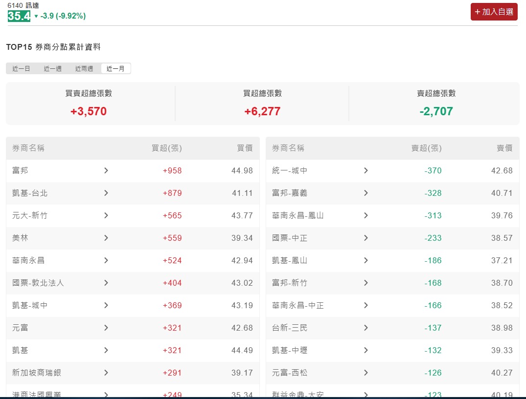
Task: Expand the 凱基-台北 broker detail arrow
Action: click(x=106, y=193)
